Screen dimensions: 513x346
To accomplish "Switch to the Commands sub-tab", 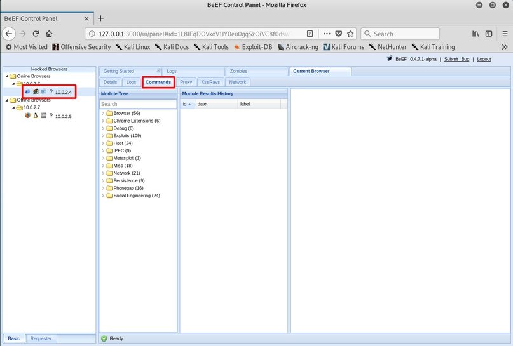I will click(158, 82).
